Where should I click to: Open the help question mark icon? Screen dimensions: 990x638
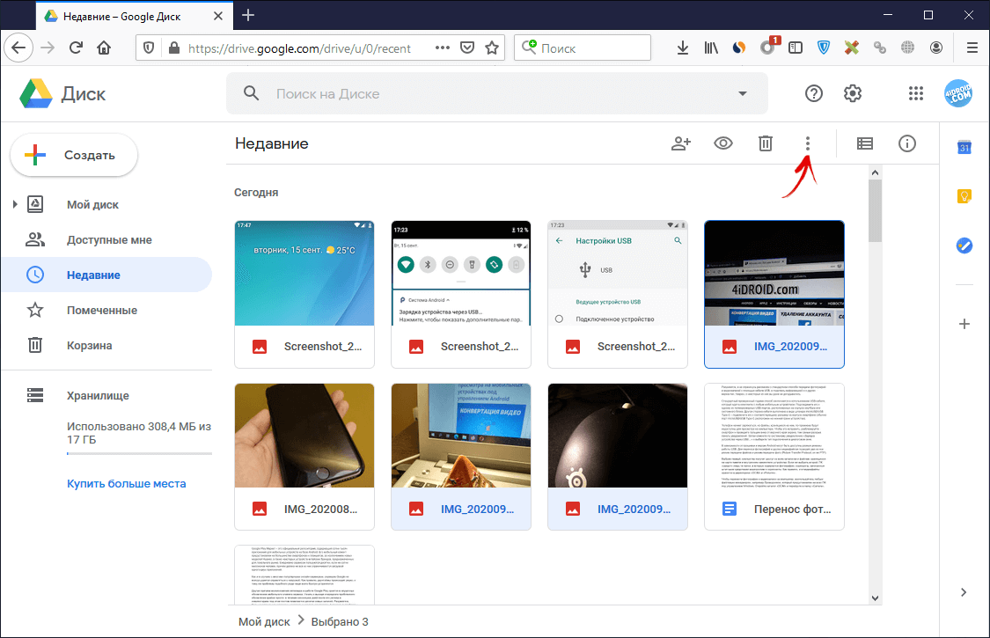814,94
